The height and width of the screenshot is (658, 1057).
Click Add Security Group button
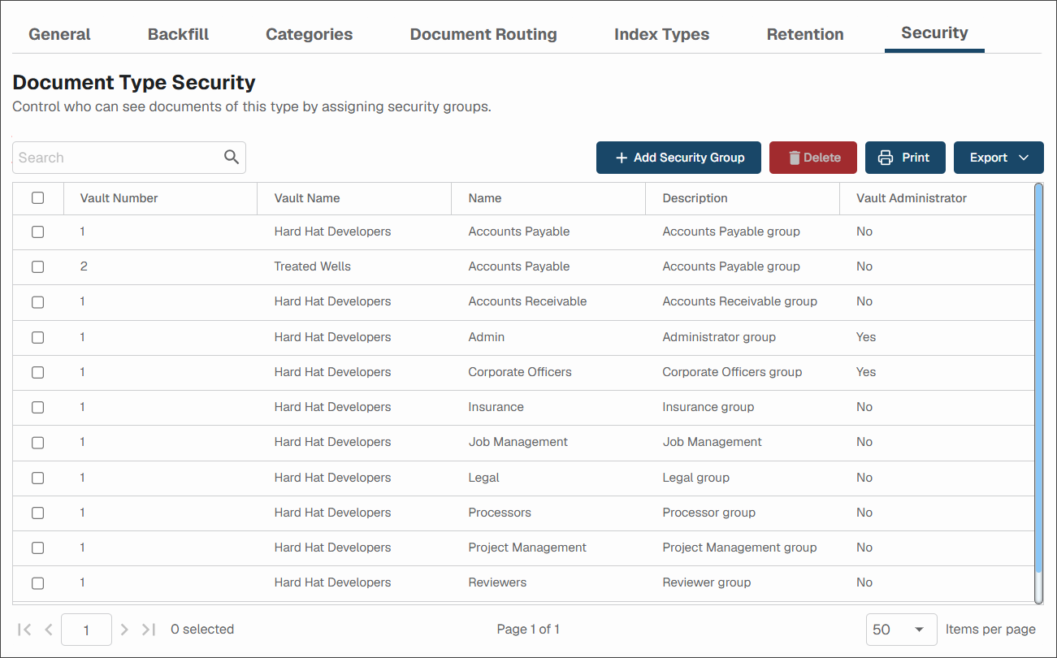point(678,158)
